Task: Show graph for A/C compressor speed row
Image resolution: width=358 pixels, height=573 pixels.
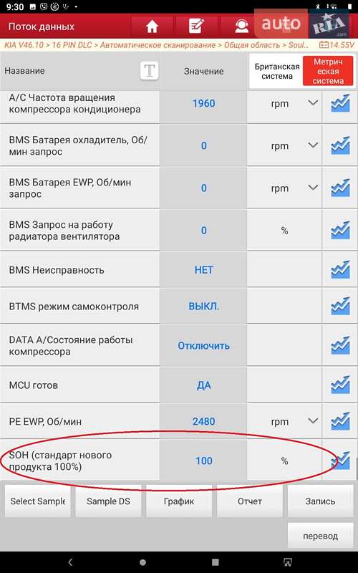Action: tap(340, 103)
